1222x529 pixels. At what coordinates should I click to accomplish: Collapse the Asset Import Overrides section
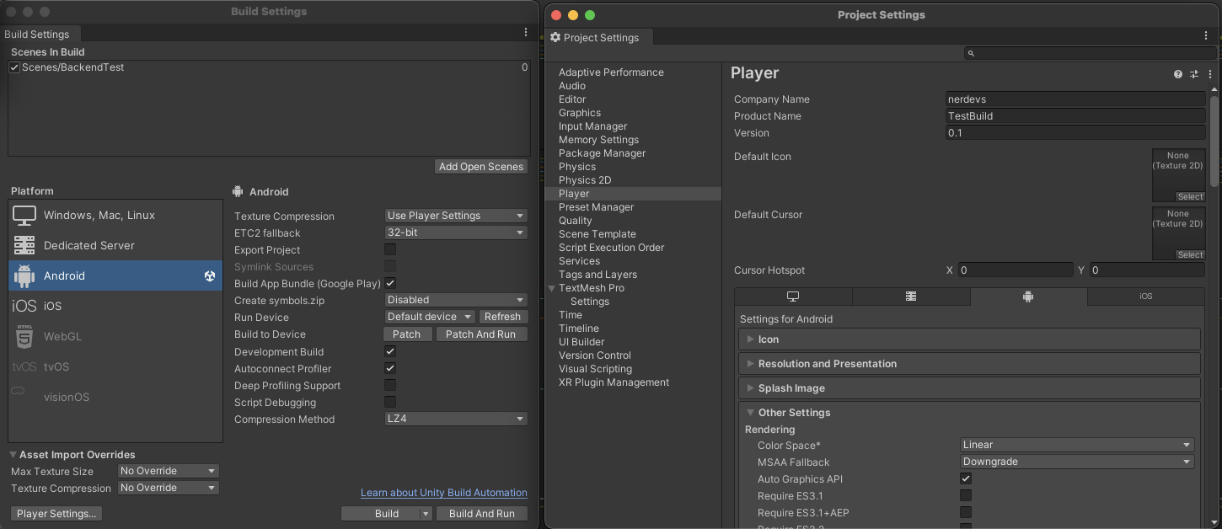click(x=13, y=455)
